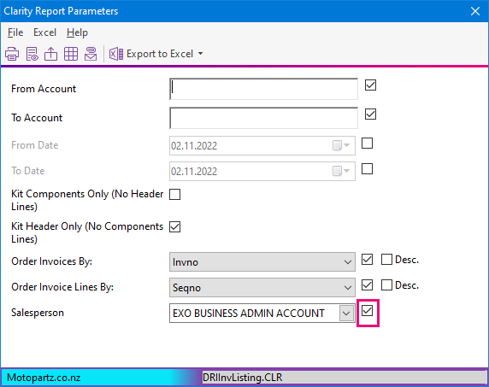
Task: Enable the Kit Components Only checkbox
Action: (x=174, y=194)
